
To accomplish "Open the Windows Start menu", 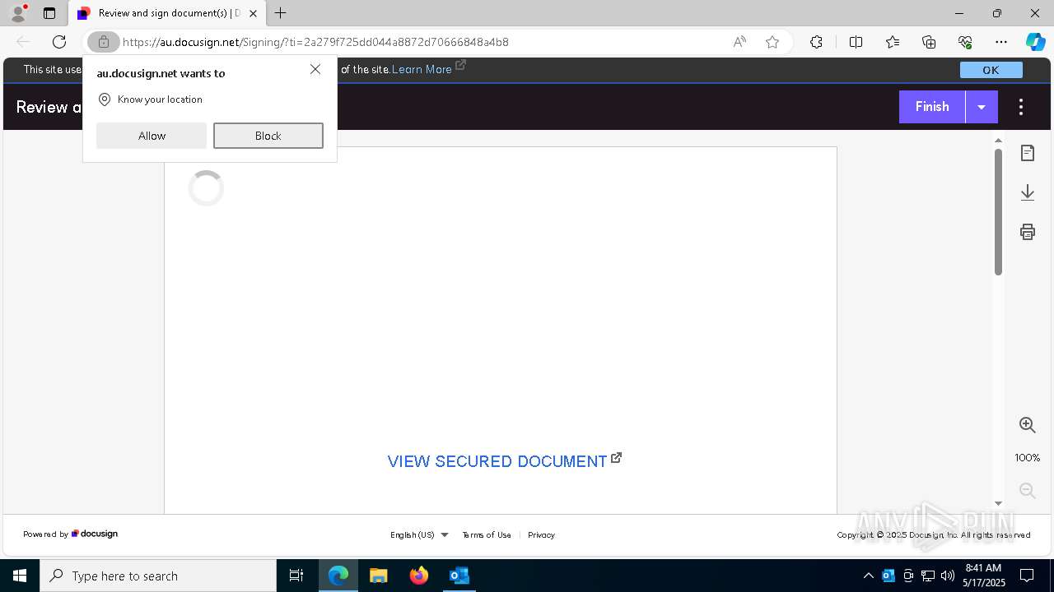I will (20, 576).
